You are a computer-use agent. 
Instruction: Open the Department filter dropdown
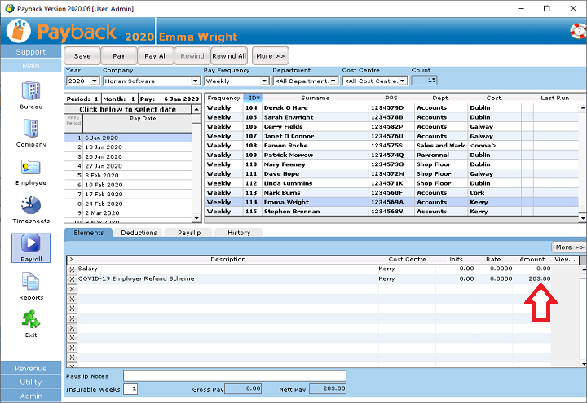coord(333,81)
